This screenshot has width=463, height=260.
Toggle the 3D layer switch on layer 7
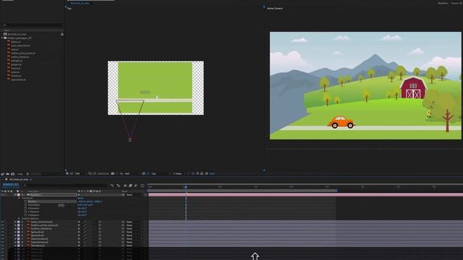click(x=100, y=239)
